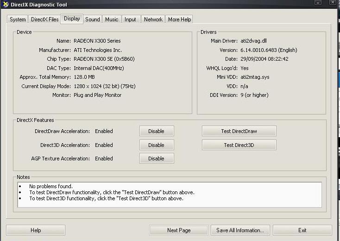Close the DirectX Diagnostic Tool window
Screen dimensions: 340x241
(333, 2)
